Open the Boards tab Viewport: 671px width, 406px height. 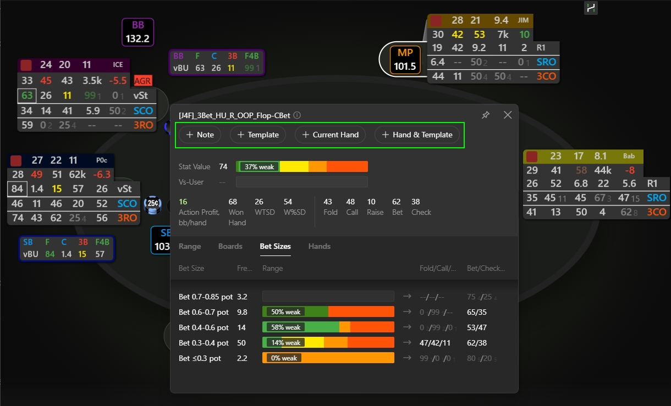(x=230, y=247)
